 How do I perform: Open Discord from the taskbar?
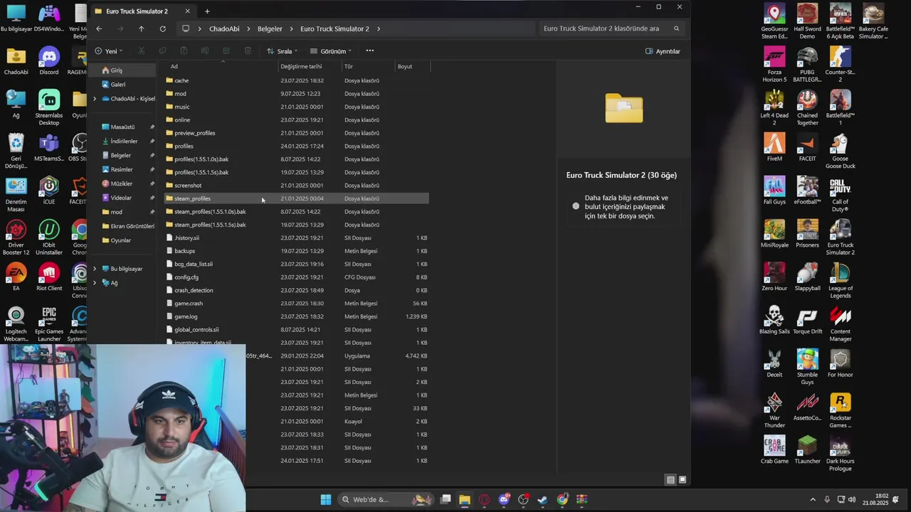tap(504, 499)
